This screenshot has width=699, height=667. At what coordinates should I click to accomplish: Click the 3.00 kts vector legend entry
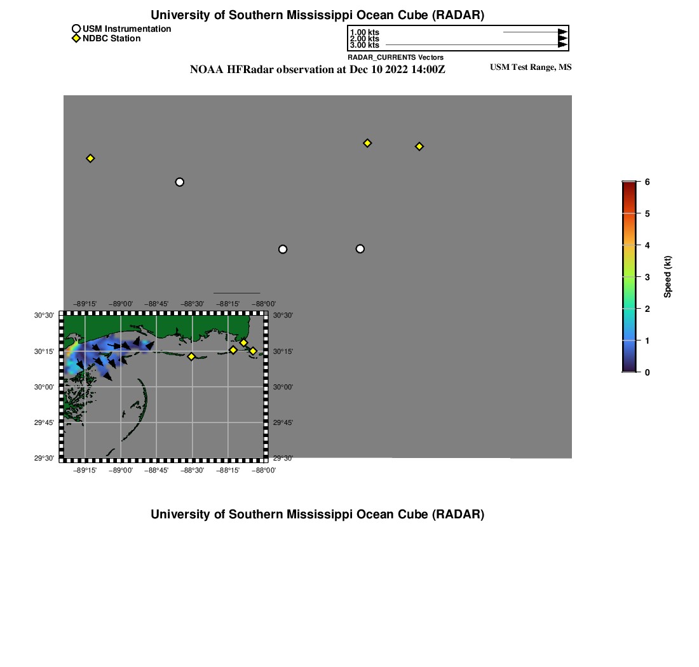(365, 45)
